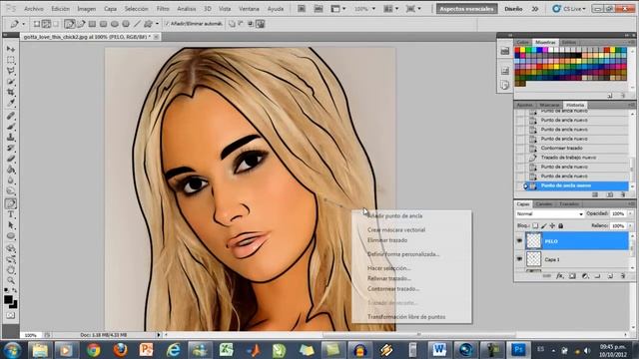This screenshot has width=639, height=359.
Task: Select the Eyedropper tool
Action: pos(11,103)
